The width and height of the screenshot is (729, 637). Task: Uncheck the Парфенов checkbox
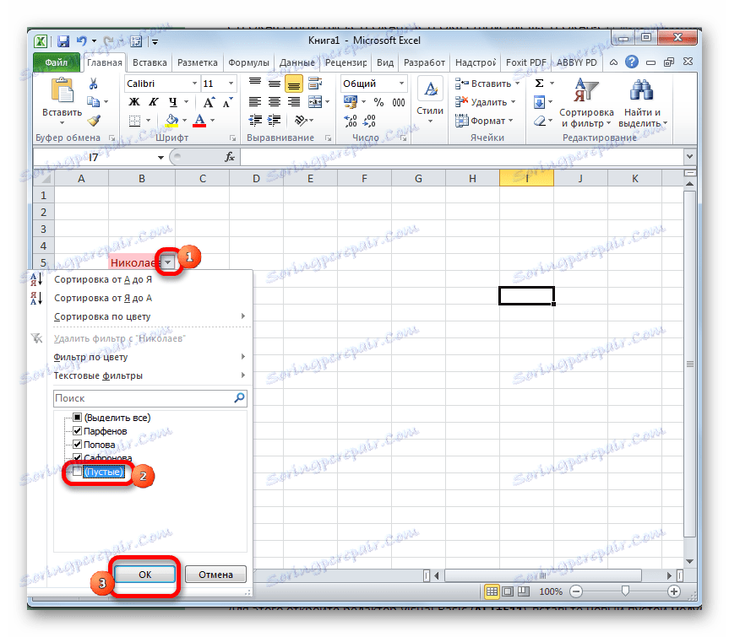78,431
